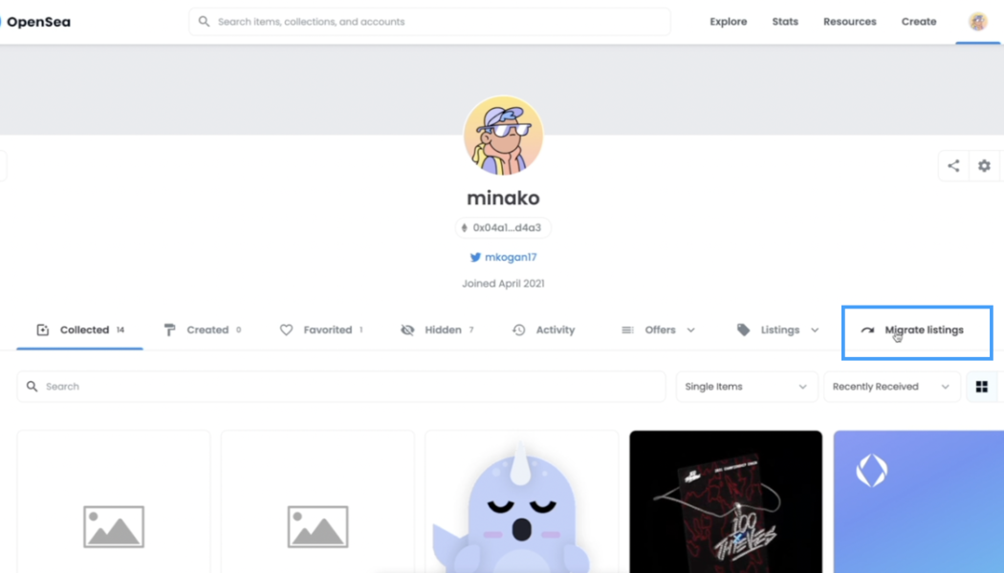The width and height of the screenshot is (1004, 573).
Task: Click the Ethereum icon beside wallet address
Action: coord(464,227)
